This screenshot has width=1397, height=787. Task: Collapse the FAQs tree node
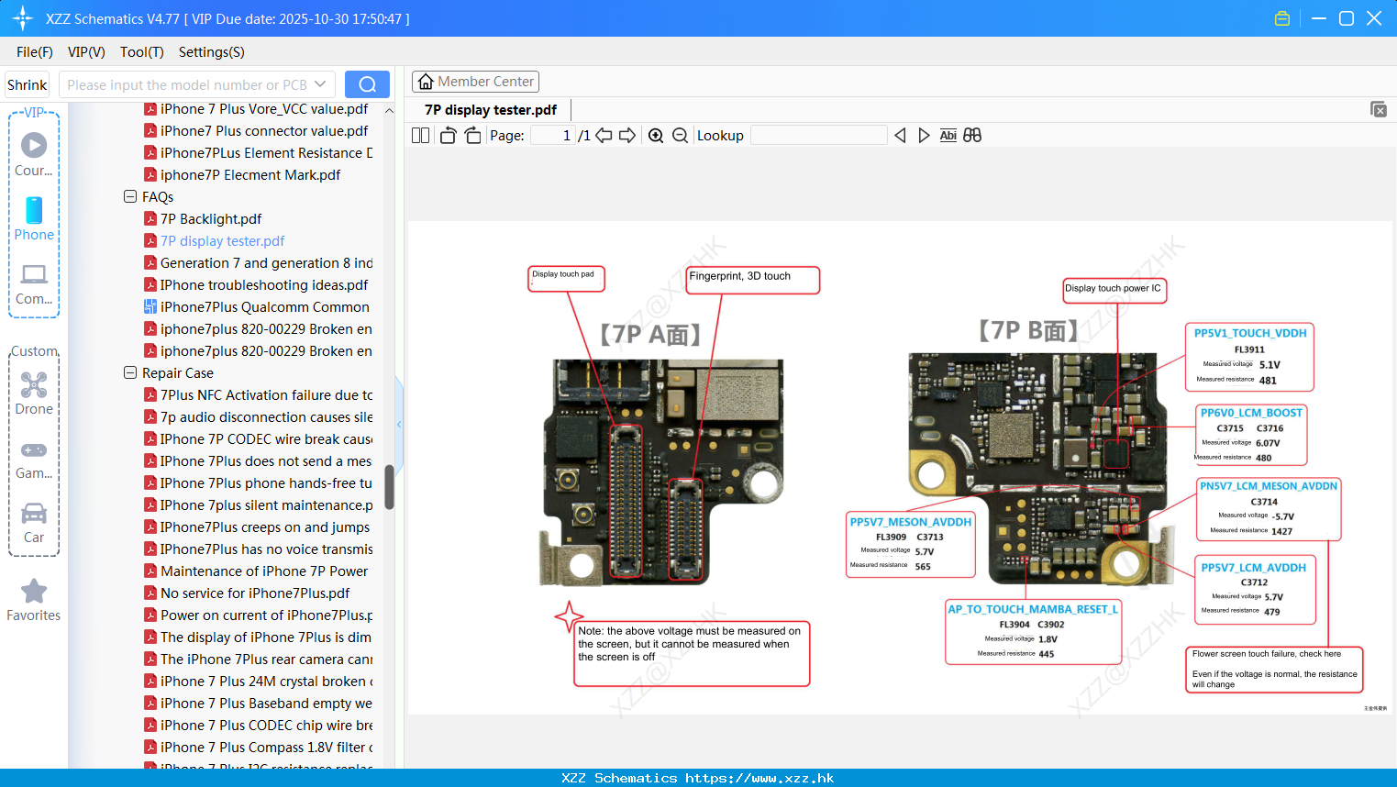click(130, 196)
